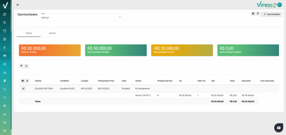Download the opportunities table

pyautogui.click(x=27, y=81)
